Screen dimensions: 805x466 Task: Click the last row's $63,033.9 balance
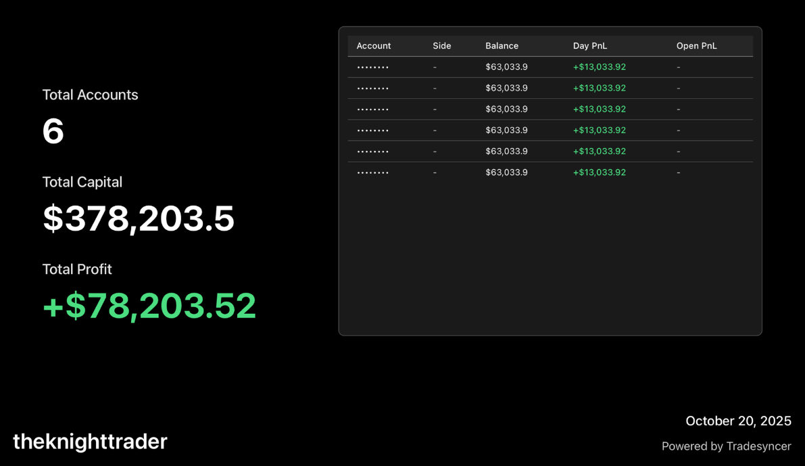506,172
